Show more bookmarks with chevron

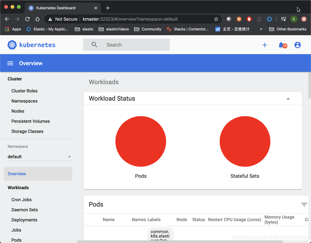(261, 29)
